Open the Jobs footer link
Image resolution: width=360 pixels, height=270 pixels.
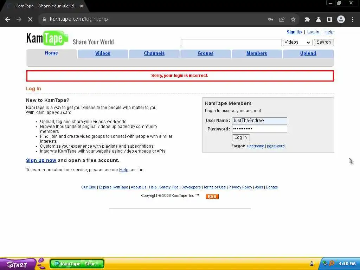tap(259, 187)
